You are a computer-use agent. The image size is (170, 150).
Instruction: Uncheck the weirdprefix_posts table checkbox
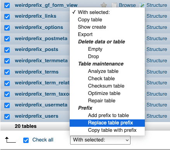[7, 50]
